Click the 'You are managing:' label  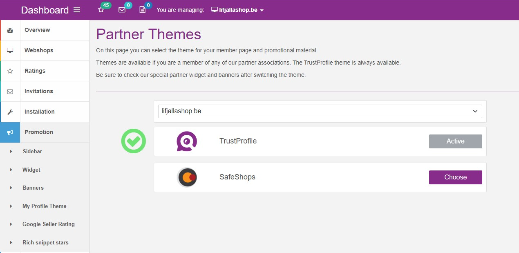tap(180, 10)
